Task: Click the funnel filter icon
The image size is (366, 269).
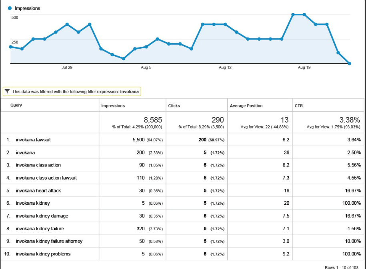Action: [7, 91]
